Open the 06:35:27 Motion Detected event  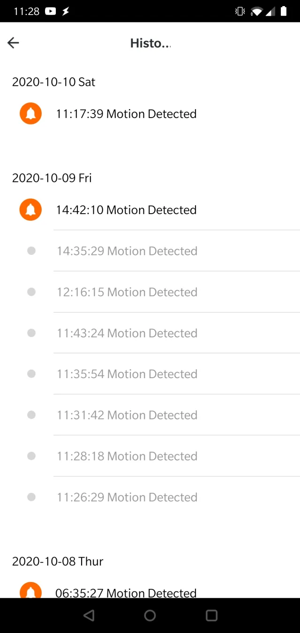[126, 592]
